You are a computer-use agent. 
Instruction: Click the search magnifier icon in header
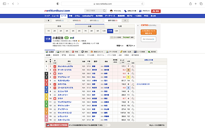(x=104, y=11)
